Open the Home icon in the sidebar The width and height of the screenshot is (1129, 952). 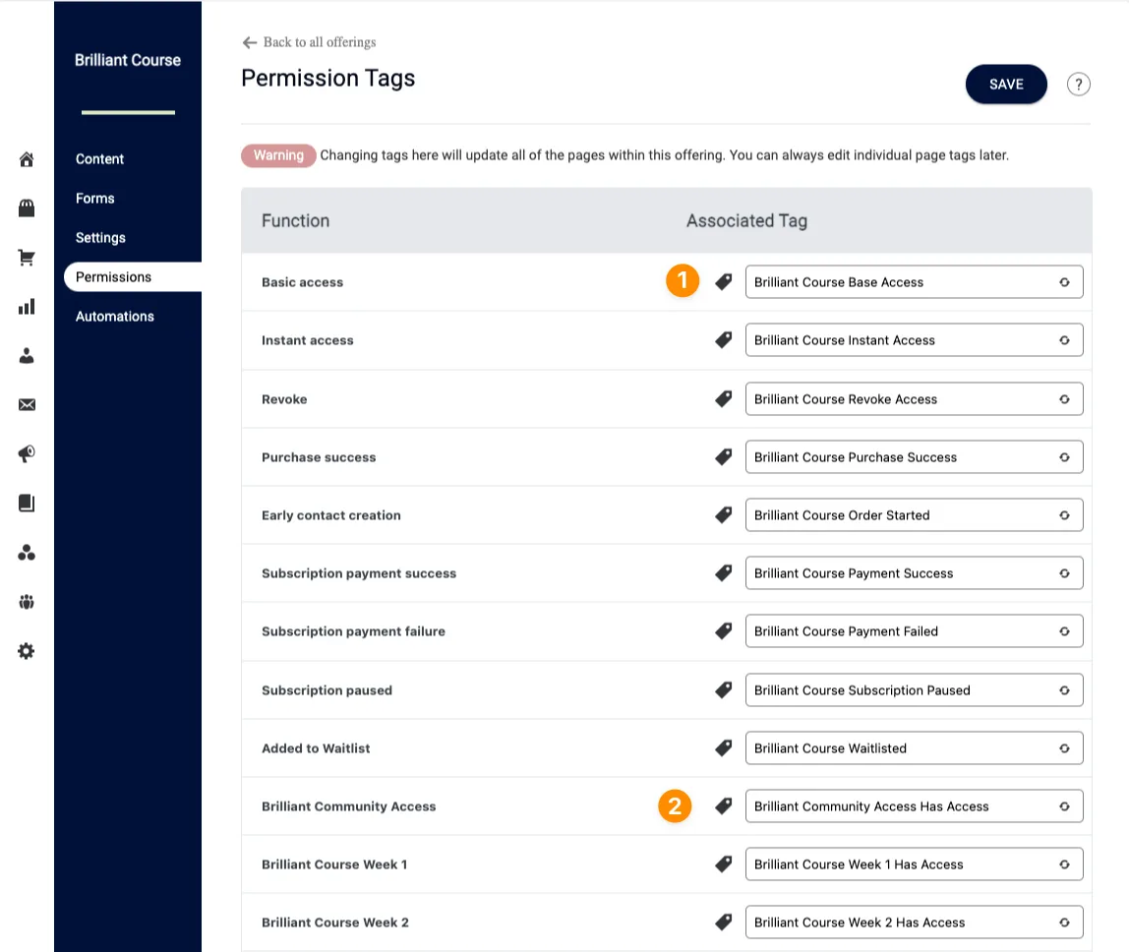click(27, 158)
